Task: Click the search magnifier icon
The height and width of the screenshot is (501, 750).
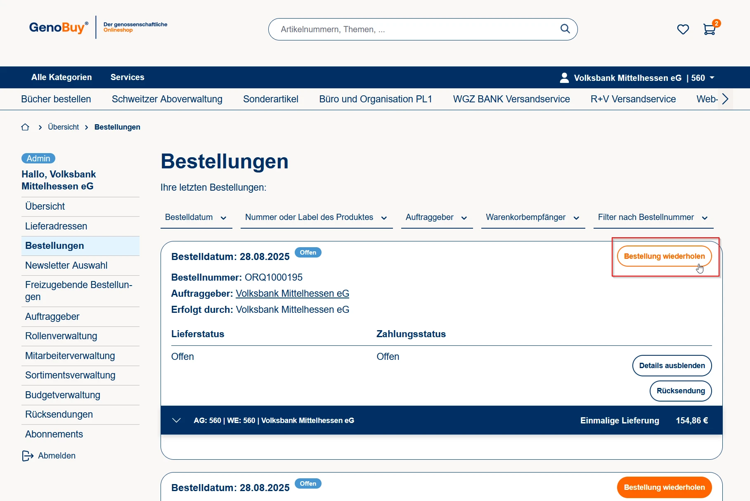Action: click(x=565, y=29)
